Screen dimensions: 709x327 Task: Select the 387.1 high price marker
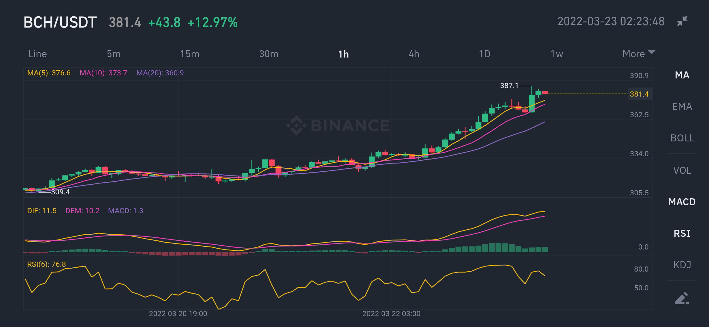coord(509,86)
